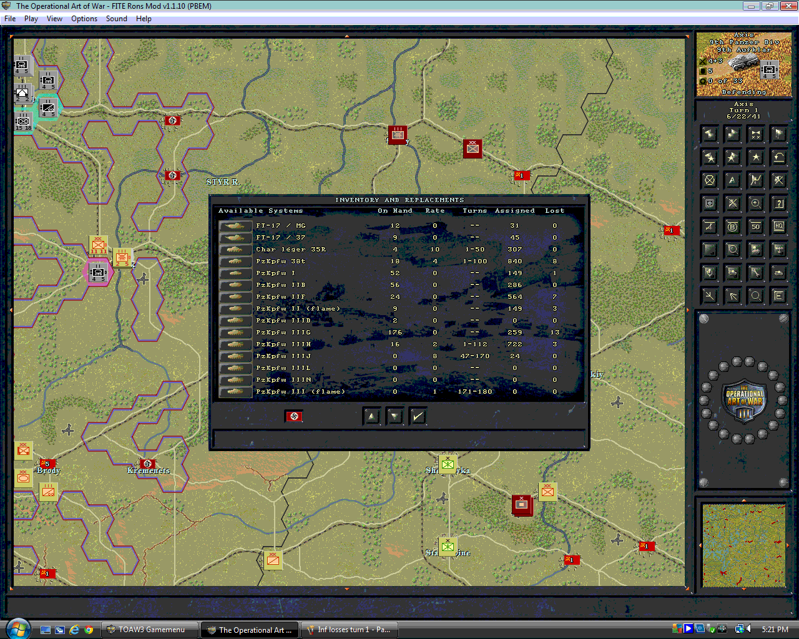Open the File menu
This screenshot has height=639, width=799.
click(10, 19)
